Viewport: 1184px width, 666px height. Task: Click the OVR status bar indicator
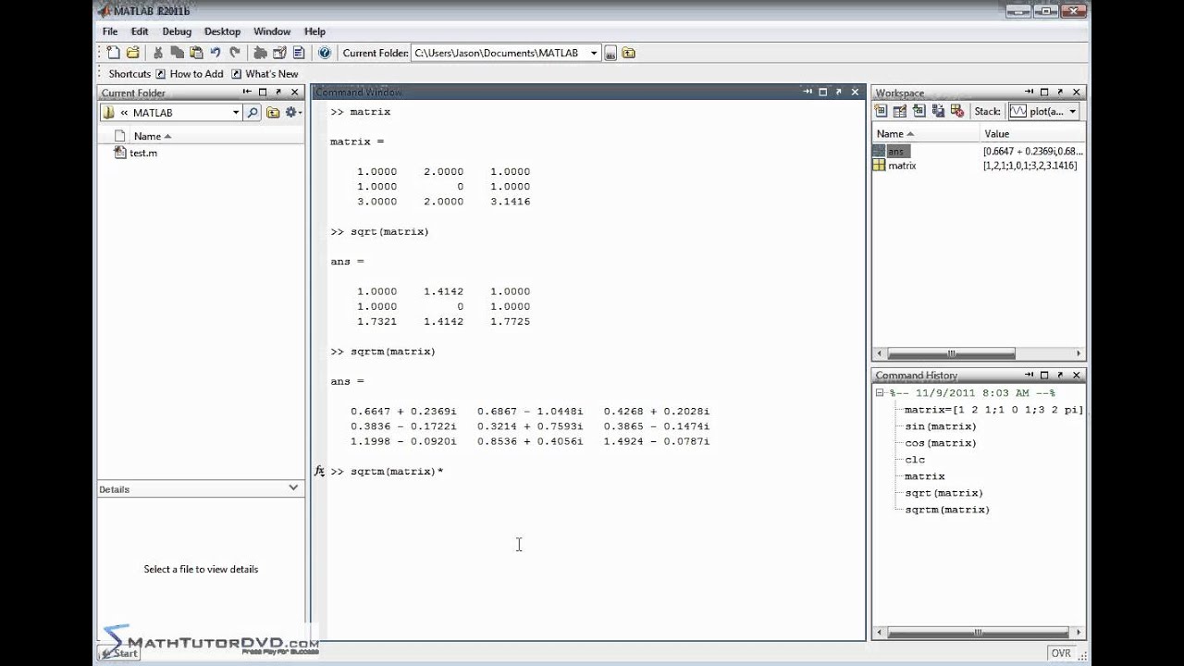tap(1061, 653)
